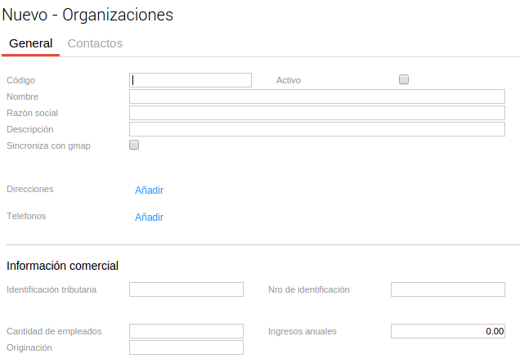Switch to the General tab
520x363 pixels.
(30, 43)
